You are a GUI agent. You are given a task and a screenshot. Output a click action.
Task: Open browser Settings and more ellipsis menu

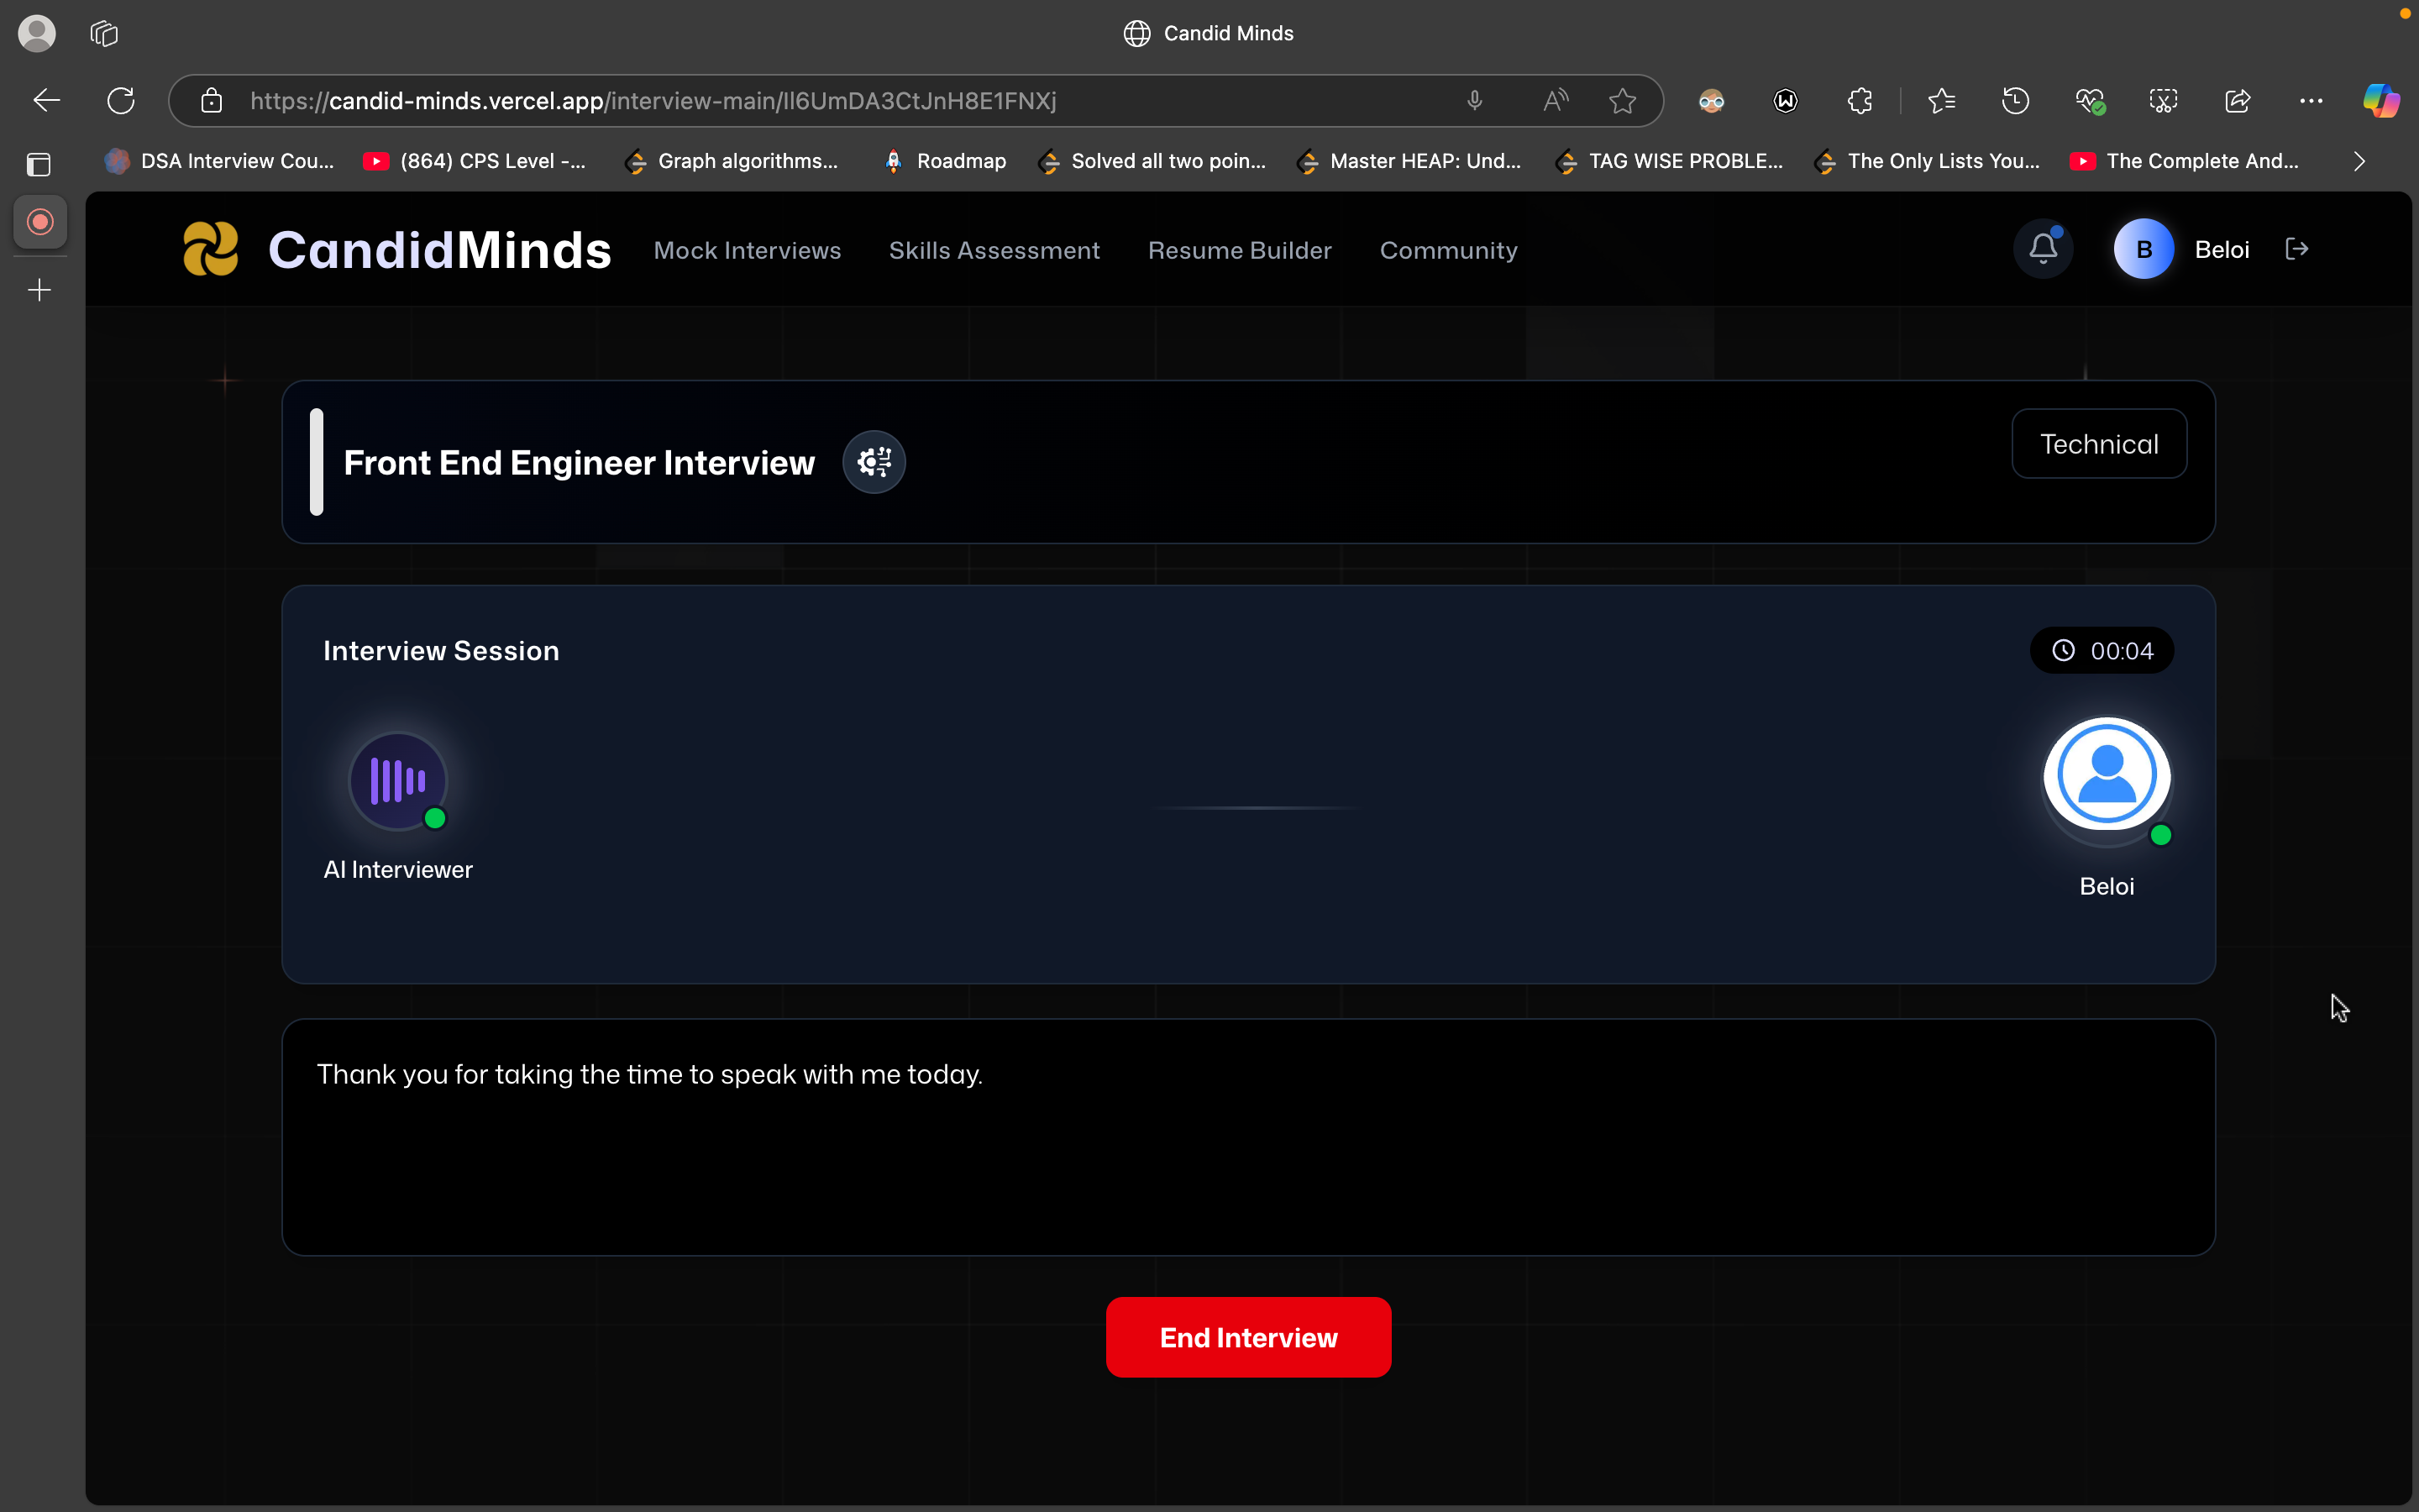[2311, 101]
